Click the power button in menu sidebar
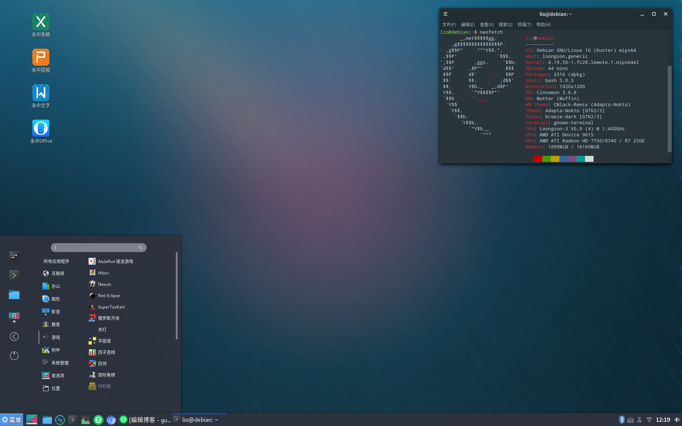This screenshot has width=682, height=426. [x=14, y=355]
